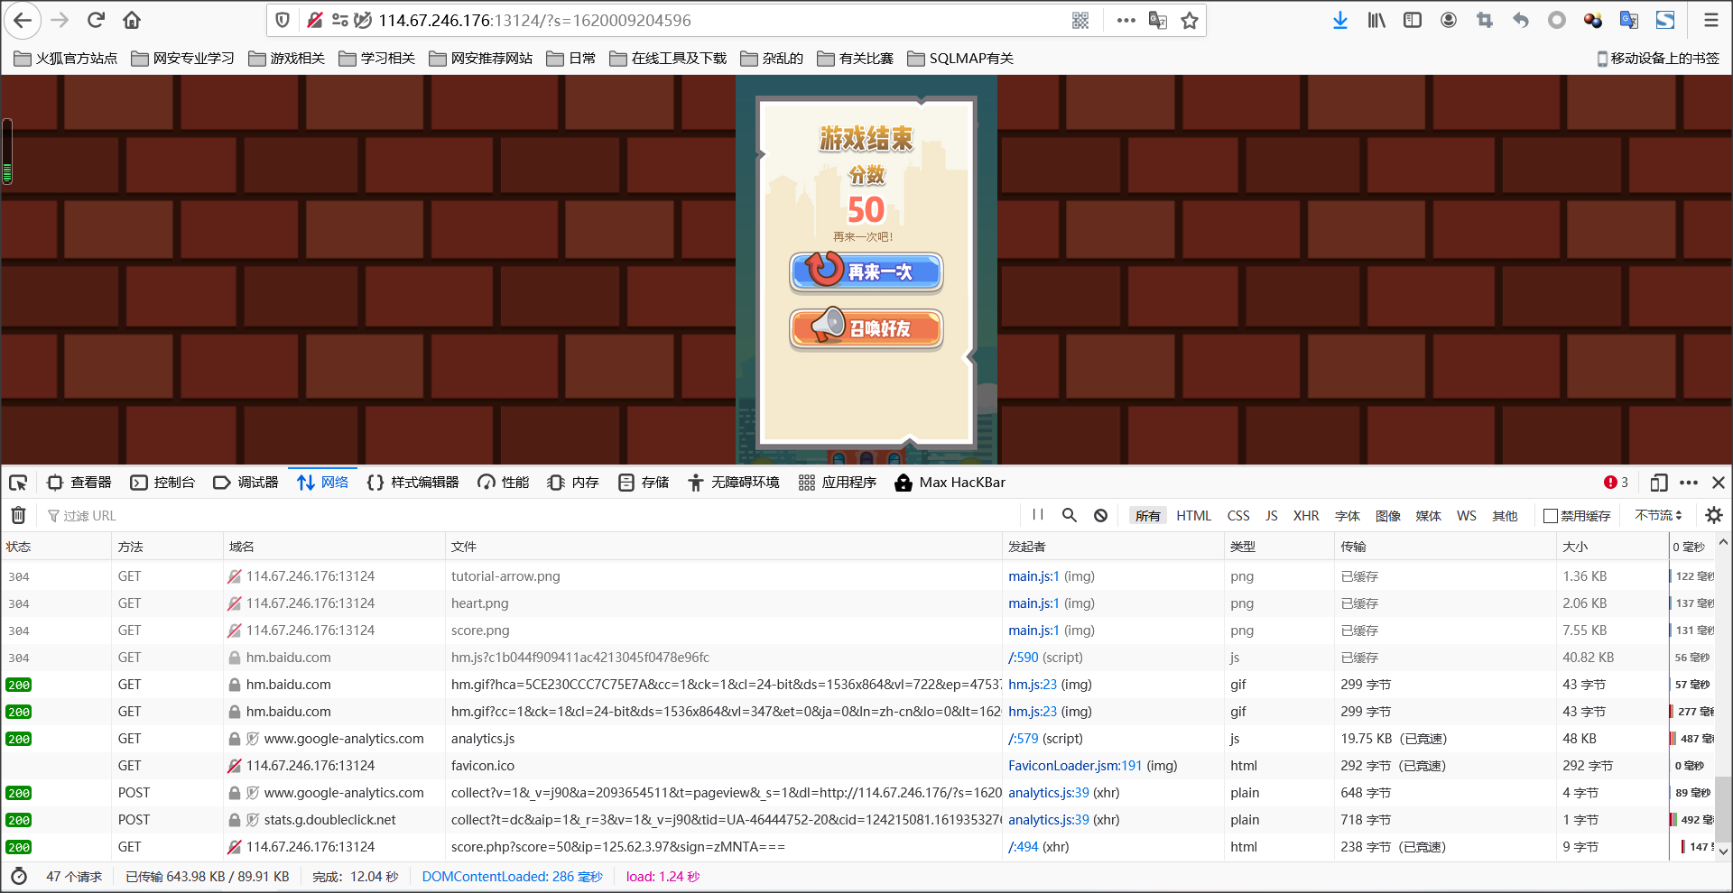Clear all network requests with trash icon
Image resolution: width=1733 pixels, height=893 pixels.
tap(18, 515)
